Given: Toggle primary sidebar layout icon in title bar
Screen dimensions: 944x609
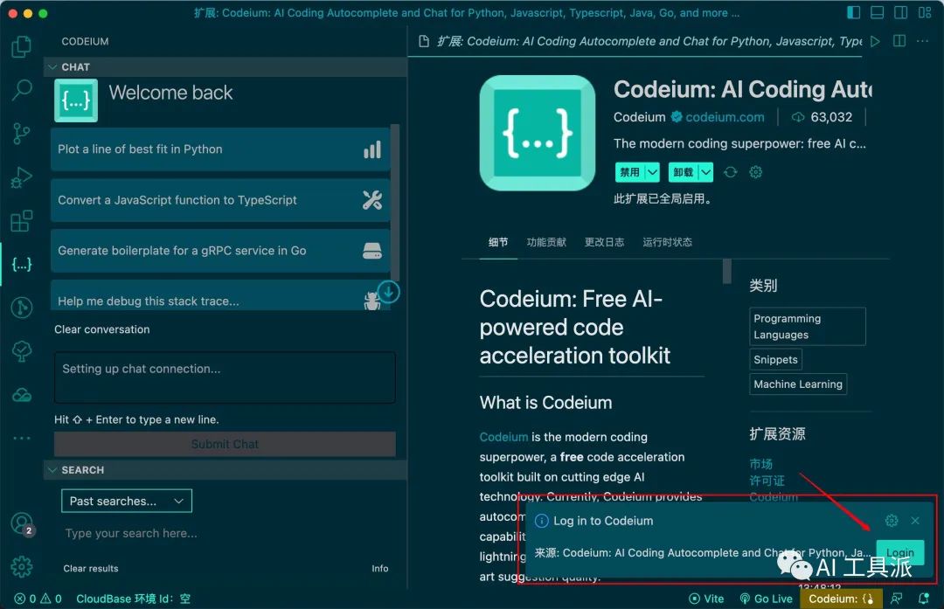Looking at the screenshot, I should pos(853,12).
